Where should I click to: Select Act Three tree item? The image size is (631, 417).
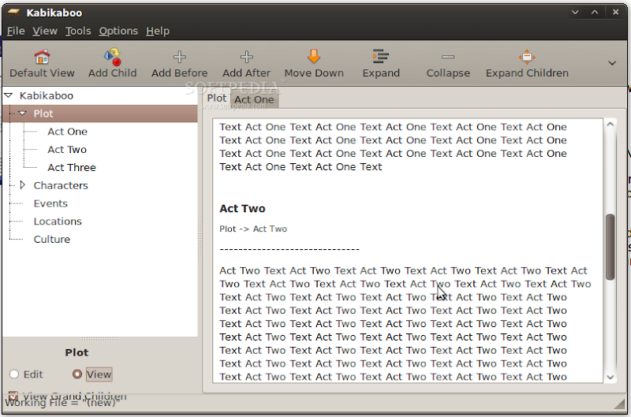tap(72, 167)
